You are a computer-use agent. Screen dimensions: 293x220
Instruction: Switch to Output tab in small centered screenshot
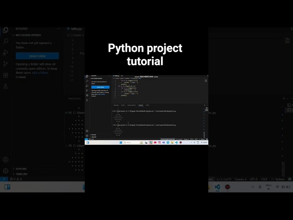123,105
